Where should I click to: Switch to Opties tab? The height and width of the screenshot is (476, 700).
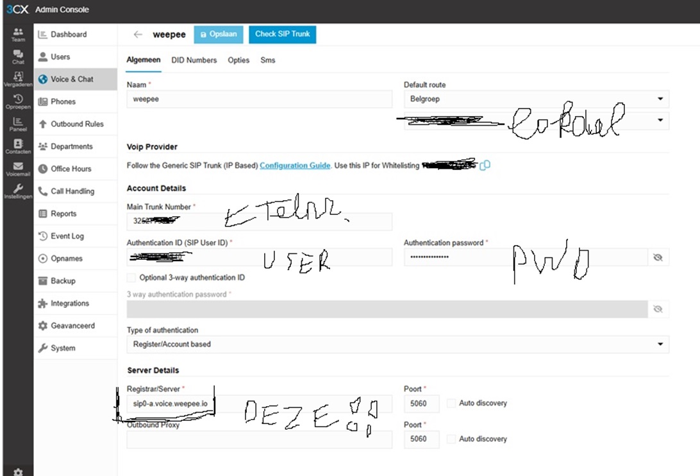click(x=238, y=60)
